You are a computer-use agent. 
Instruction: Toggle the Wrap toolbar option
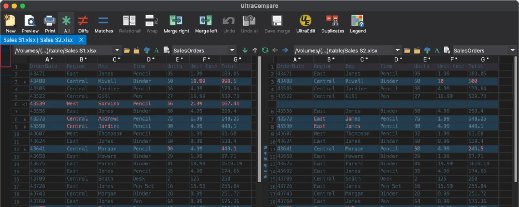point(151,23)
